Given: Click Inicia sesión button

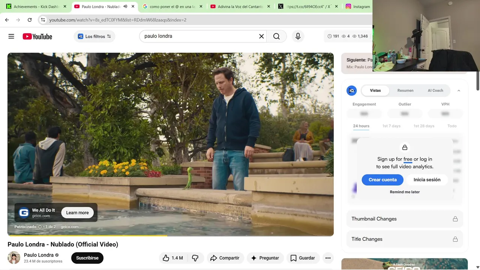Looking at the screenshot, I should [427, 180].
